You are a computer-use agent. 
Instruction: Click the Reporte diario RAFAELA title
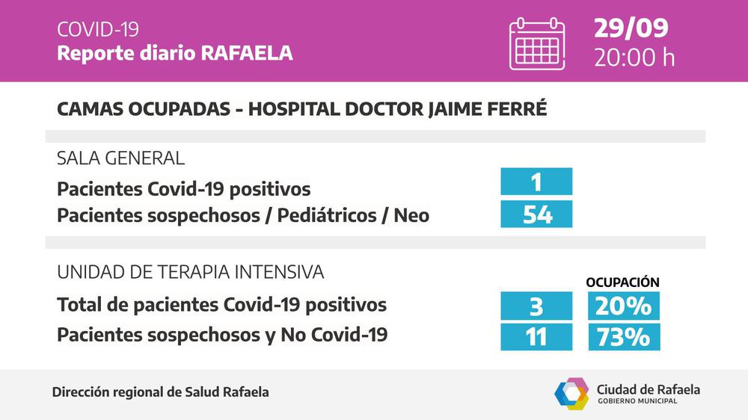click(175, 54)
